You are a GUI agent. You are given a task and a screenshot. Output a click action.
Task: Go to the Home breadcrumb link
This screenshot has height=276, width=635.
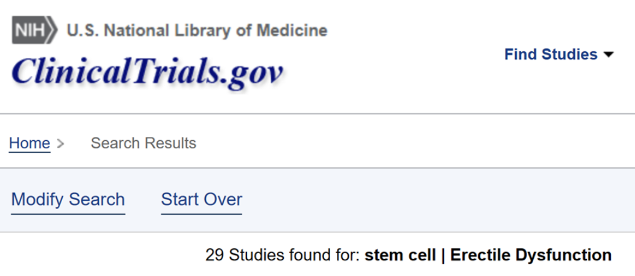pos(30,143)
